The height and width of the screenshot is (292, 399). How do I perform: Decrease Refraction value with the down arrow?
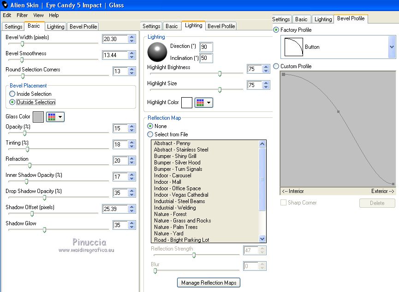132,163
